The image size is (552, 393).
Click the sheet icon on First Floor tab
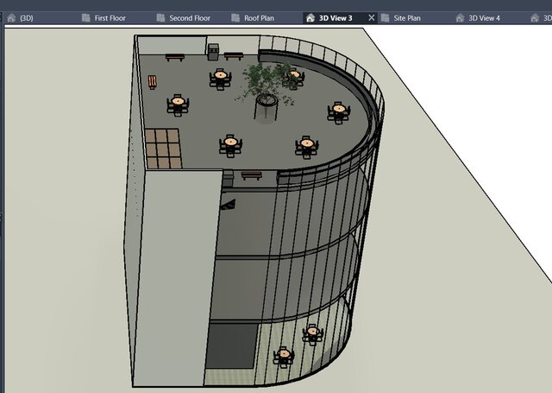[x=86, y=18]
